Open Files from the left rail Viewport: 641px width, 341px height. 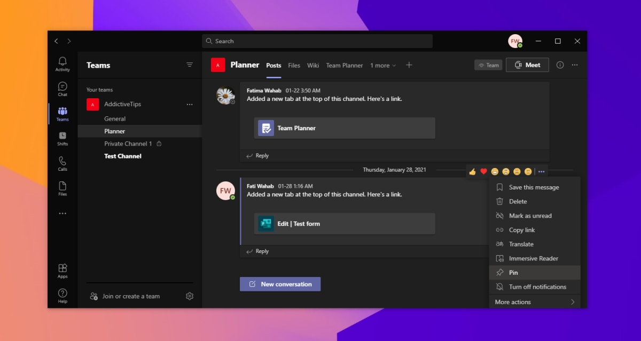tap(62, 188)
